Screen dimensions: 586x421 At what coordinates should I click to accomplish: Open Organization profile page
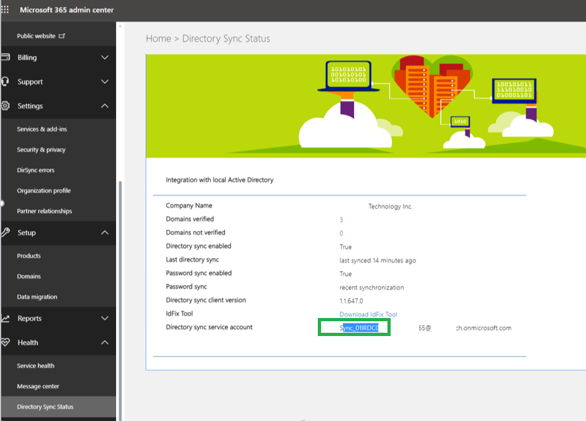[x=44, y=191]
